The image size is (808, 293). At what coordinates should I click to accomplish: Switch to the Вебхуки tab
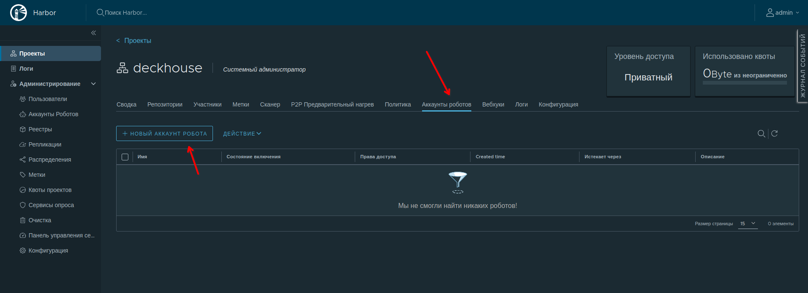tap(493, 104)
